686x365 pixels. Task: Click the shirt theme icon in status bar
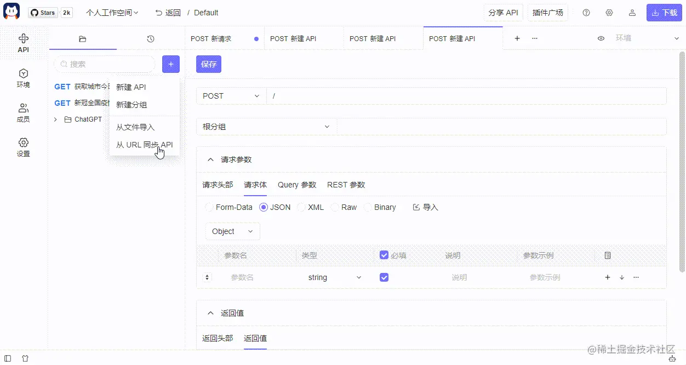coord(25,358)
